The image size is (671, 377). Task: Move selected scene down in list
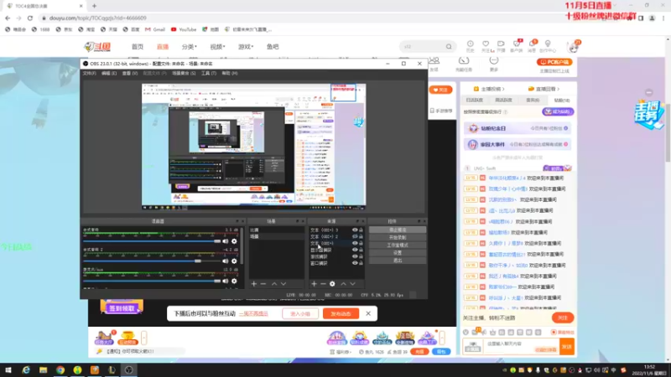[283, 284]
